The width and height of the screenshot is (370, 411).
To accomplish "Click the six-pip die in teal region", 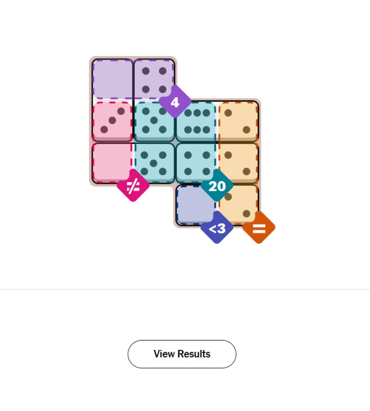I will pyautogui.click(x=196, y=121).
